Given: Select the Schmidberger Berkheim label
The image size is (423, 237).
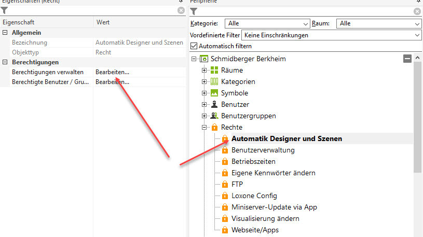Looking at the screenshot, I should (248, 59).
